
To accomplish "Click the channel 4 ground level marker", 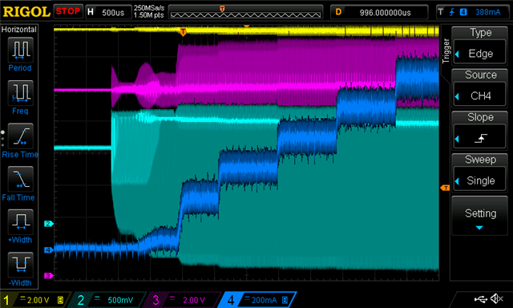I will click(48, 250).
